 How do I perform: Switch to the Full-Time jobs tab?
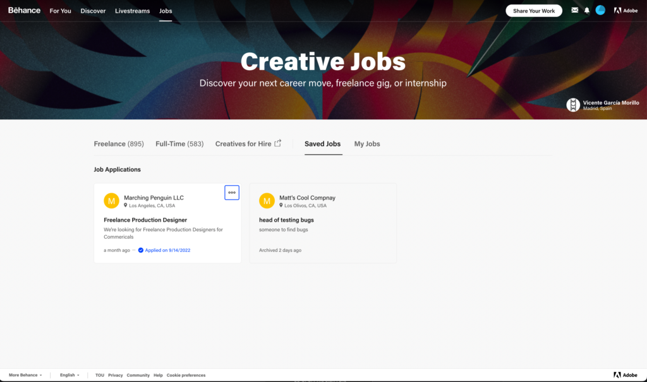point(179,143)
